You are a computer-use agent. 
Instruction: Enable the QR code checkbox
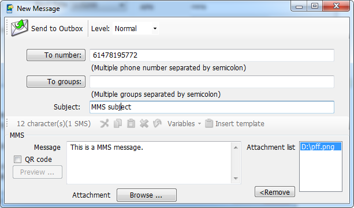(17, 160)
